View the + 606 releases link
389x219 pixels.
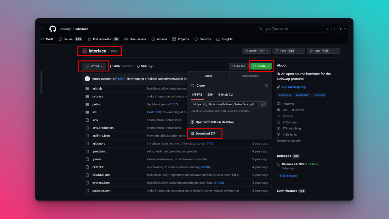287,176
